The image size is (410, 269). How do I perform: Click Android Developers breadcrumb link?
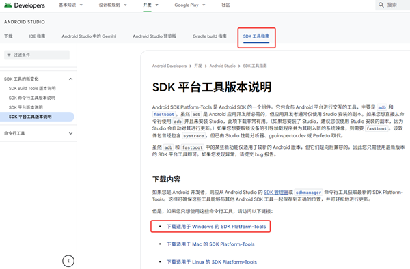click(169, 66)
